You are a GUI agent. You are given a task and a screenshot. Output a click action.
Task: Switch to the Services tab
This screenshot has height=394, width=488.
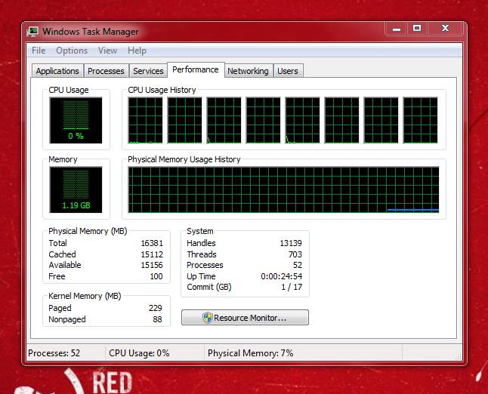pyautogui.click(x=148, y=71)
